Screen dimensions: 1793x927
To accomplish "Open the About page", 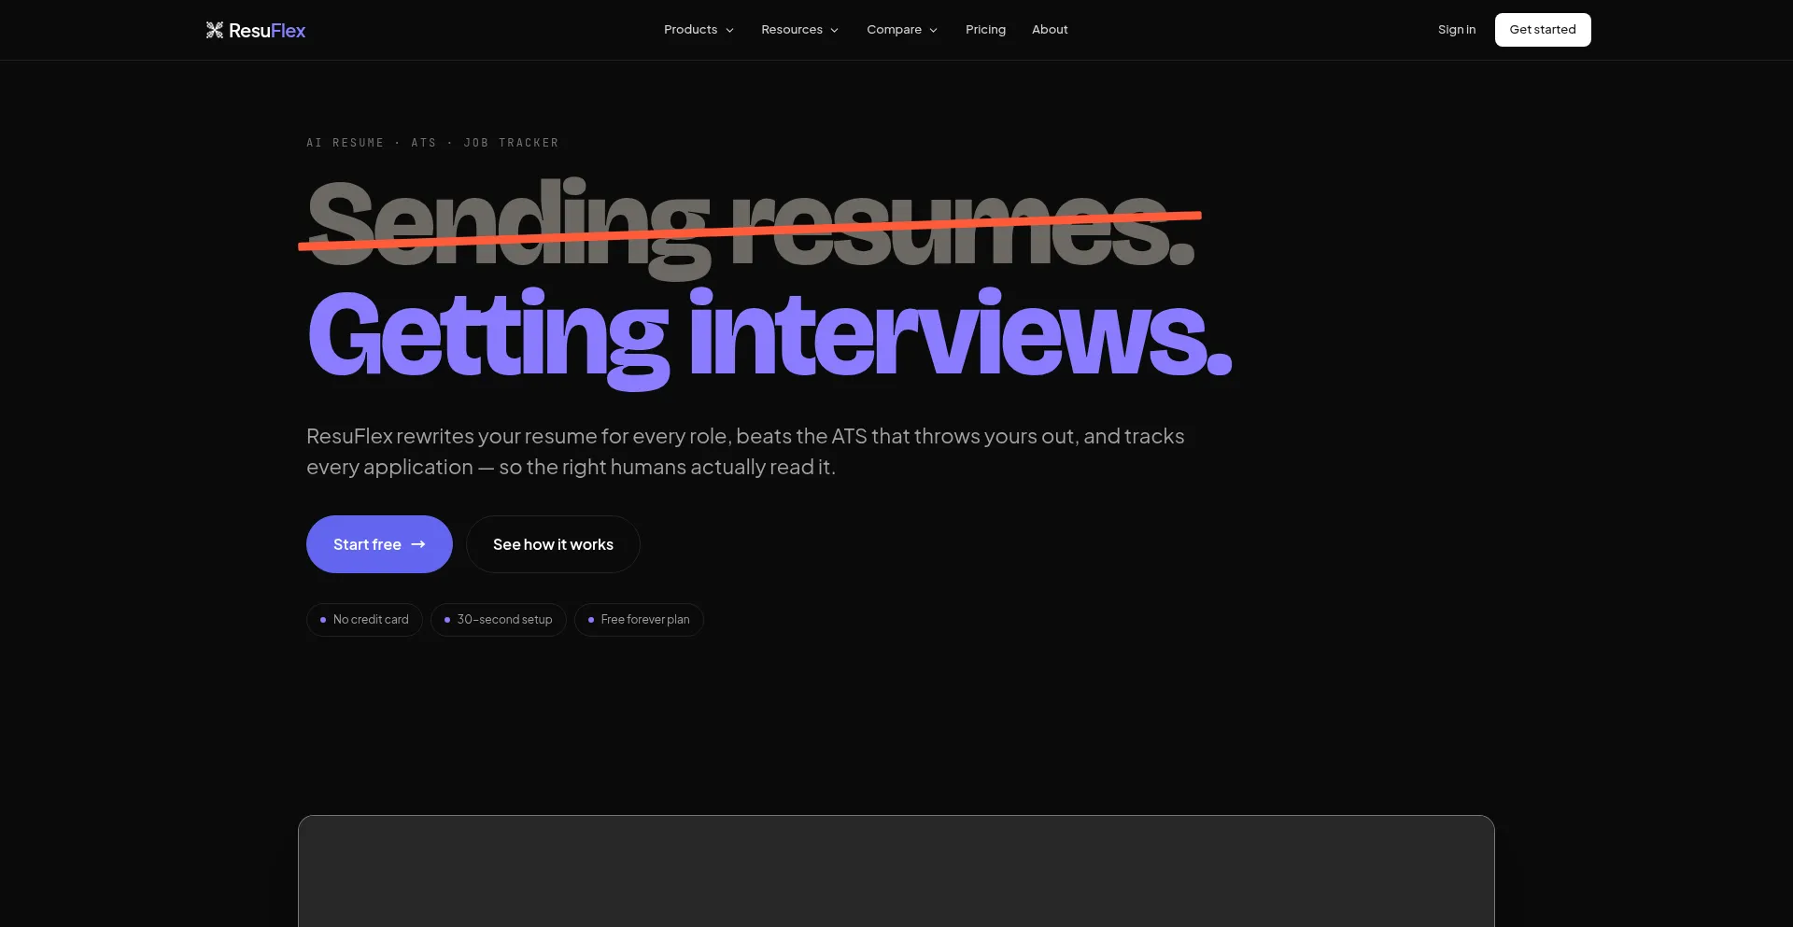I will tap(1050, 30).
